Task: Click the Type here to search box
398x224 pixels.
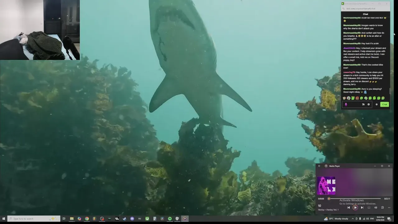Action: tap(34, 219)
